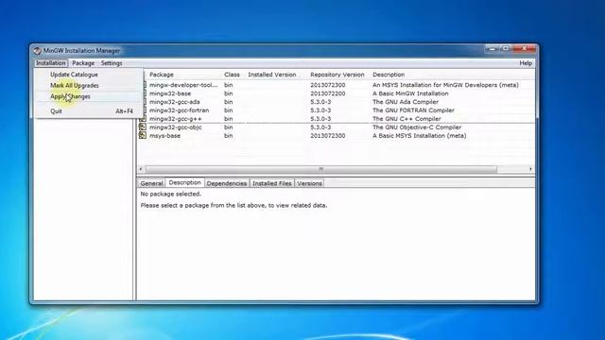Select the msys-base package name
Viewport: 605px width, 340px height.
pos(164,136)
